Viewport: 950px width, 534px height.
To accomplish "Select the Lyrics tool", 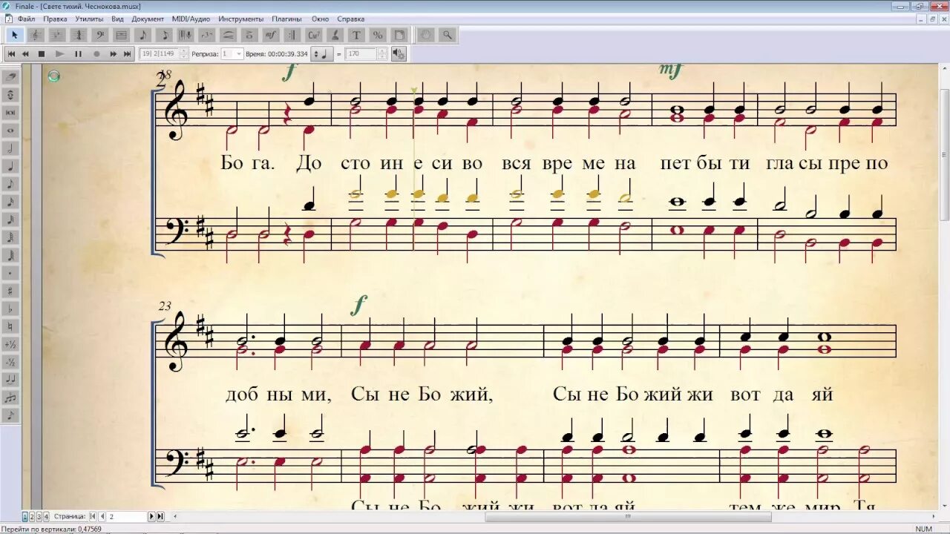I will [335, 35].
